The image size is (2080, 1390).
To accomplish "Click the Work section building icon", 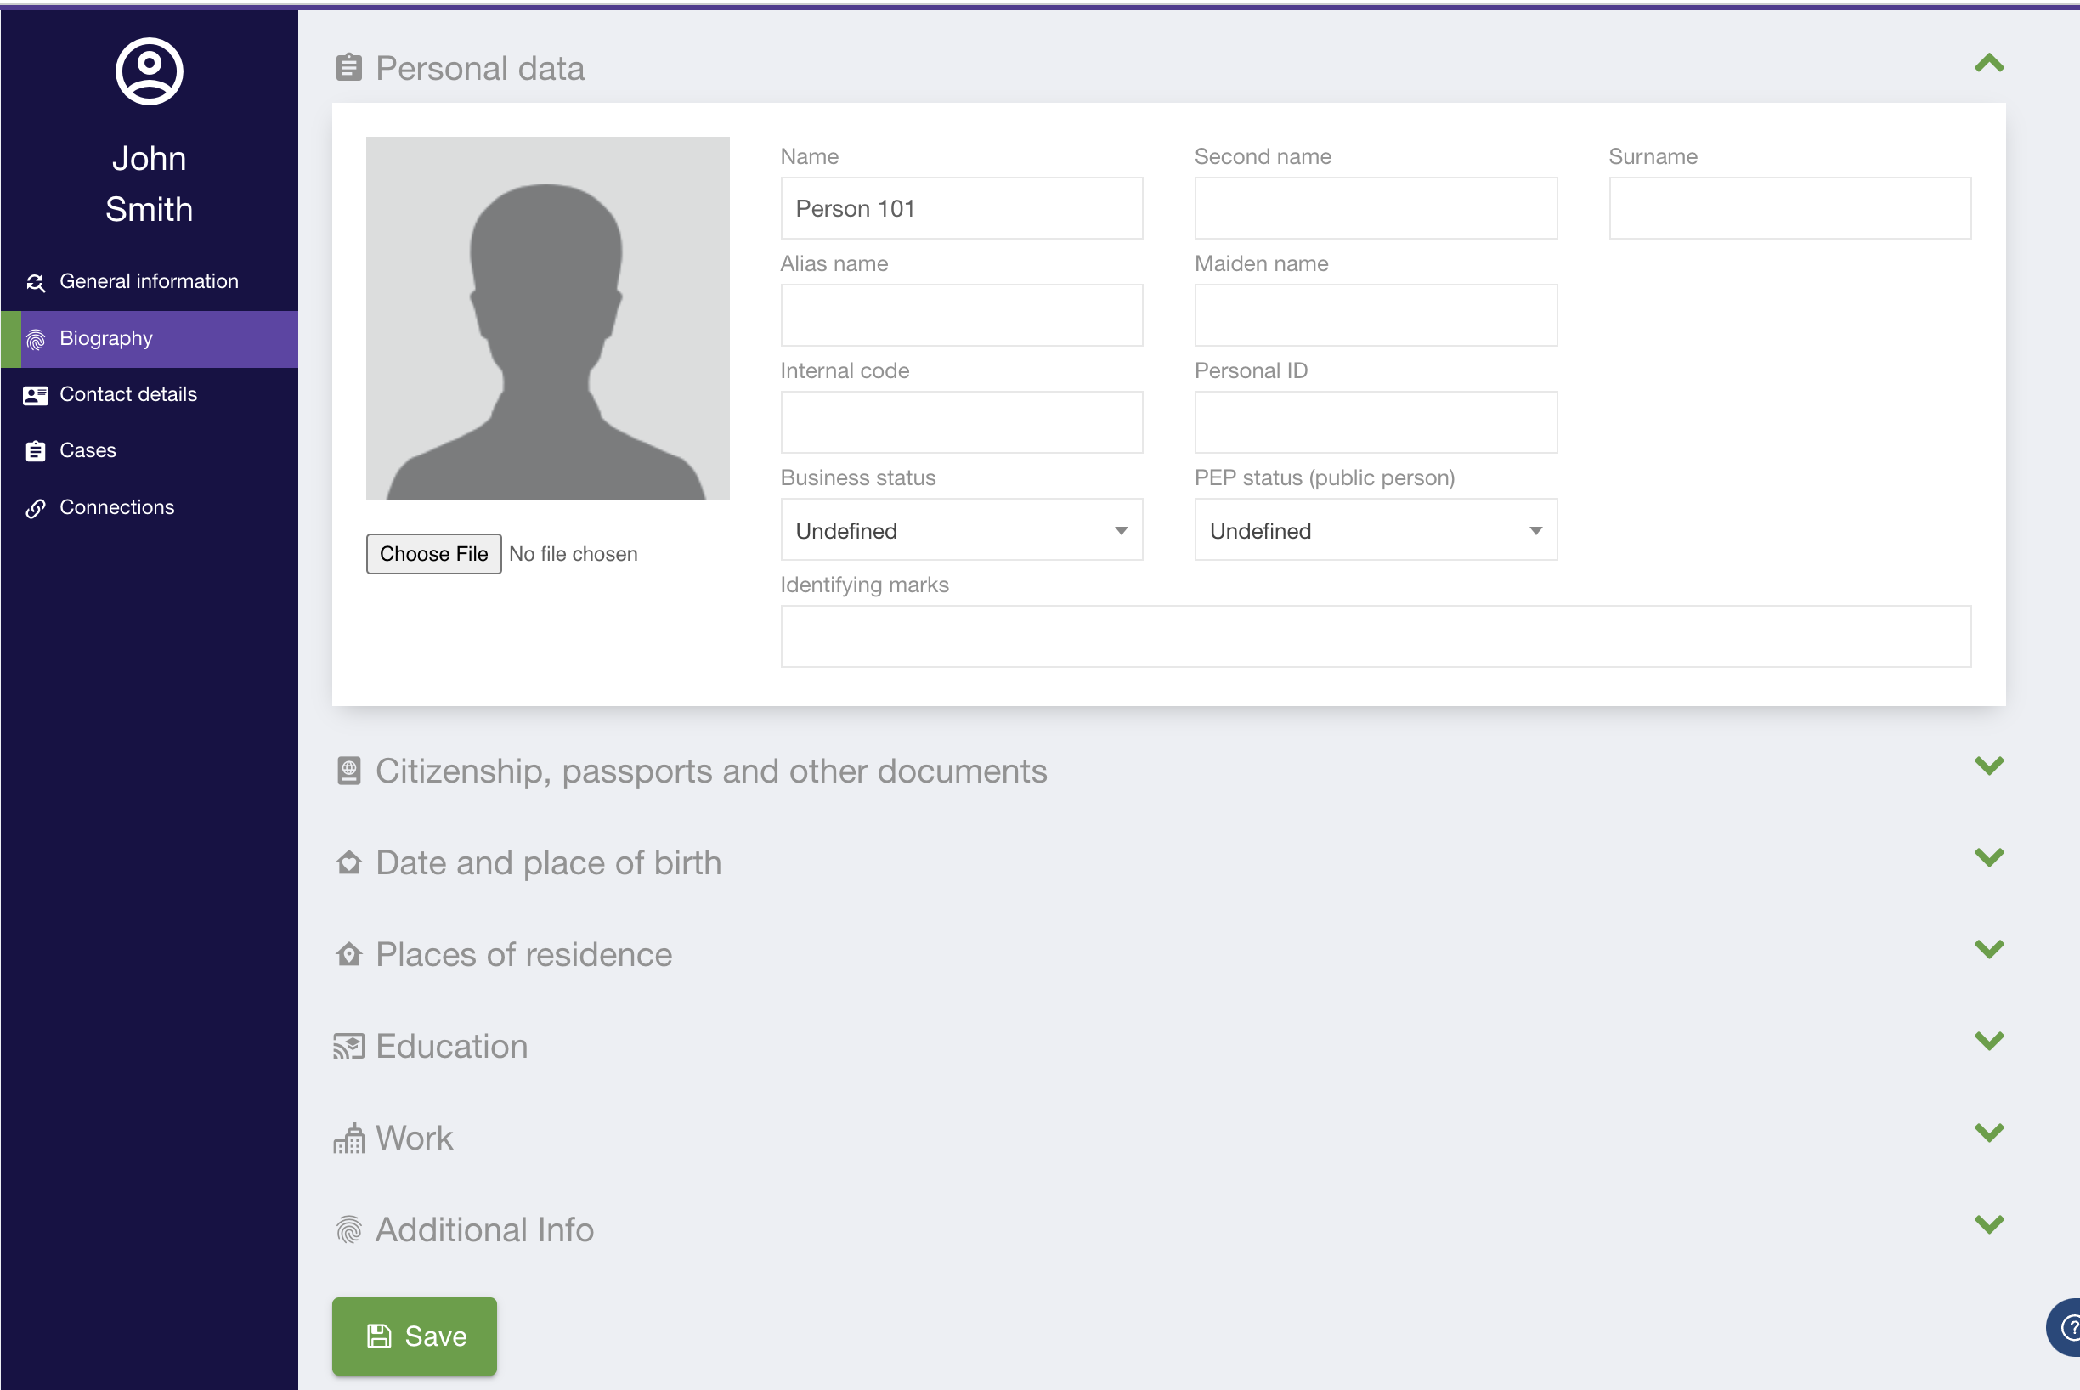I will [x=348, y=1139].
